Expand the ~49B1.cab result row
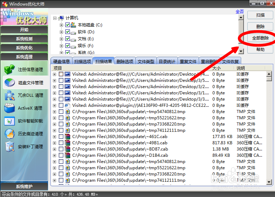 tap(55, 143)
